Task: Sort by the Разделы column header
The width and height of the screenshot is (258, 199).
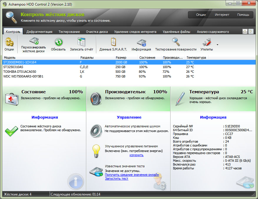Action: point(96,58)
